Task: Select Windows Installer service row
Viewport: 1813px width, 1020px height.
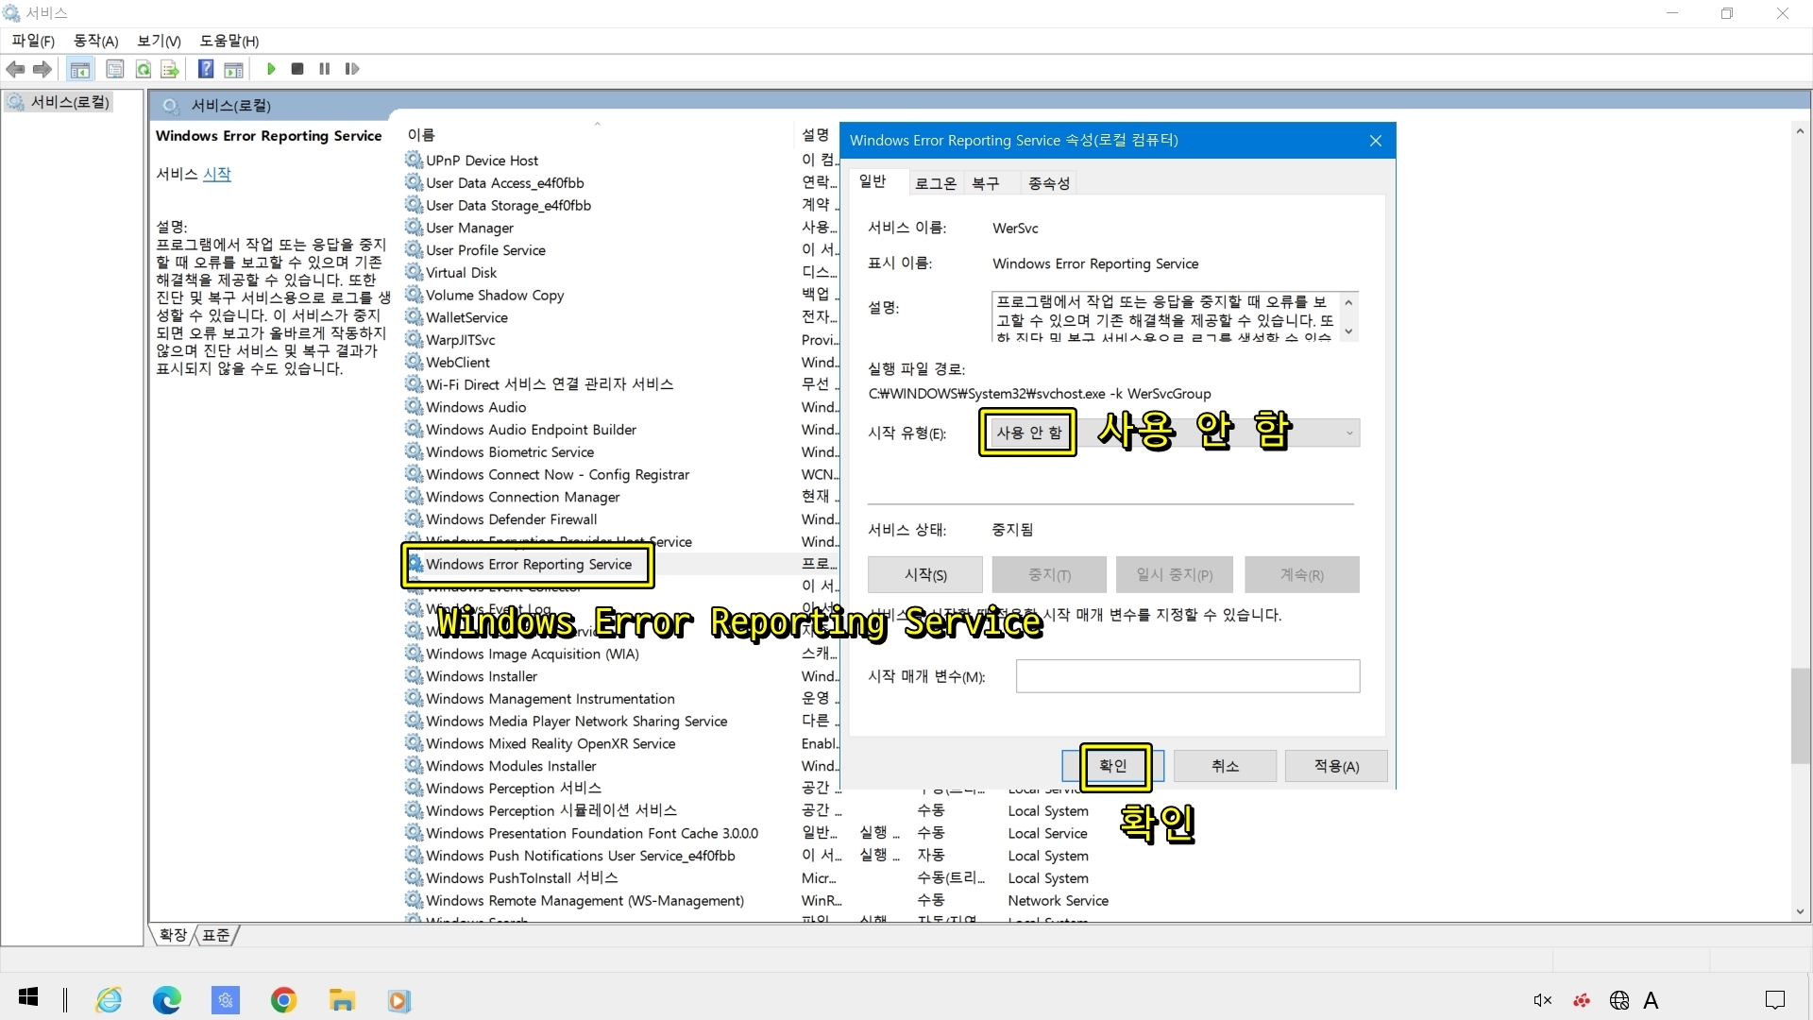Action: [x=482, y=676]
